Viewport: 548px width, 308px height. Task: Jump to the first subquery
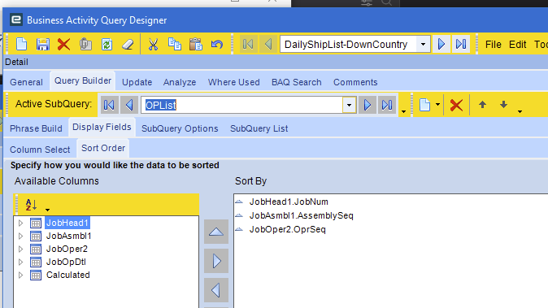coord(110,105)
